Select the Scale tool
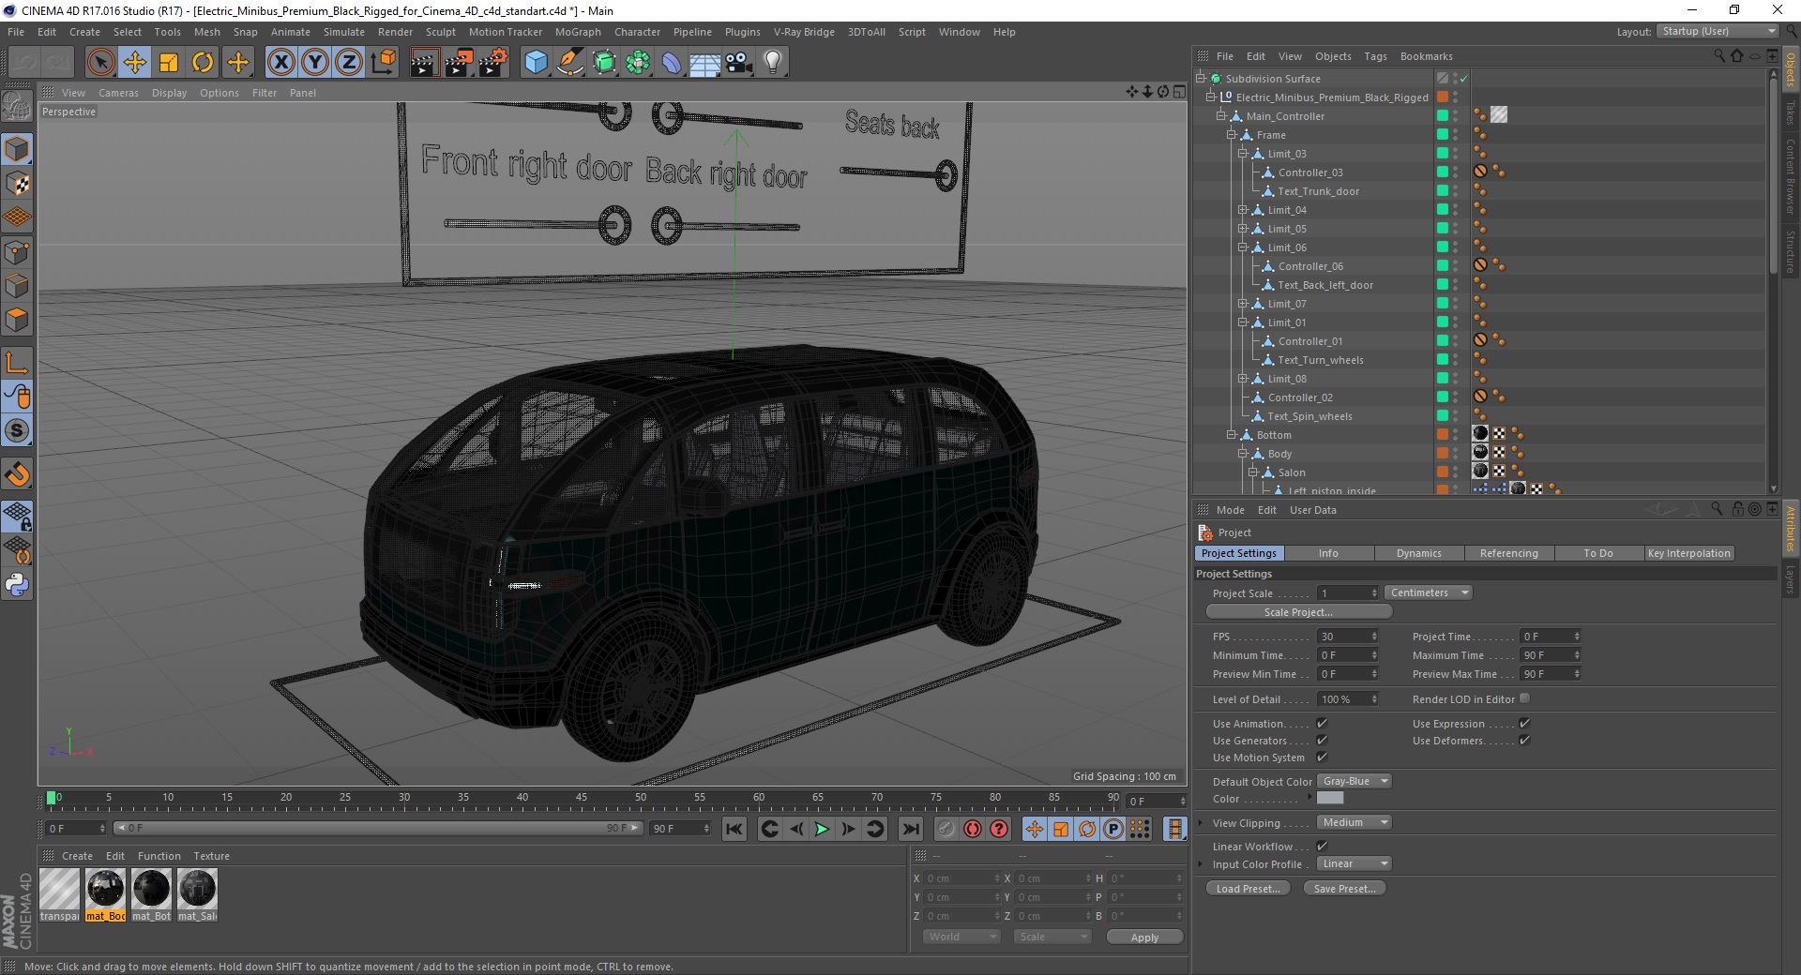 (x=169, y=63)
